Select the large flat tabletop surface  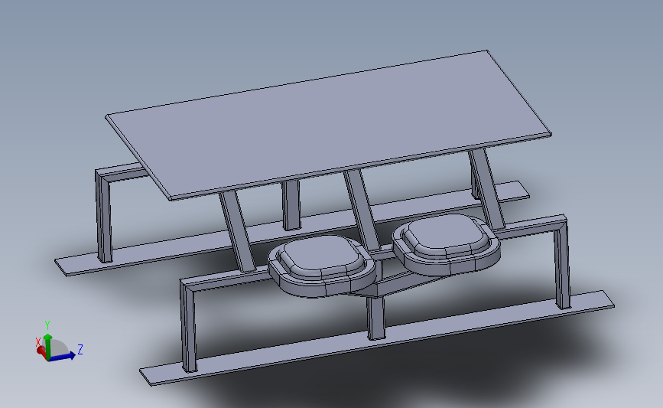328,125
